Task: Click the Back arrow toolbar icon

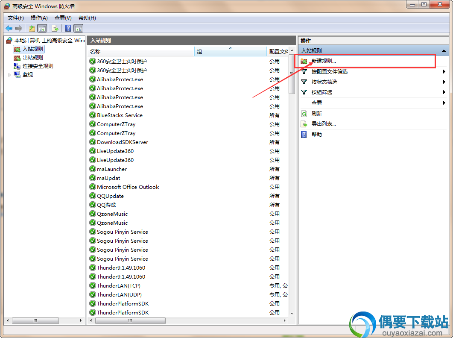Action: pos(9,28)
